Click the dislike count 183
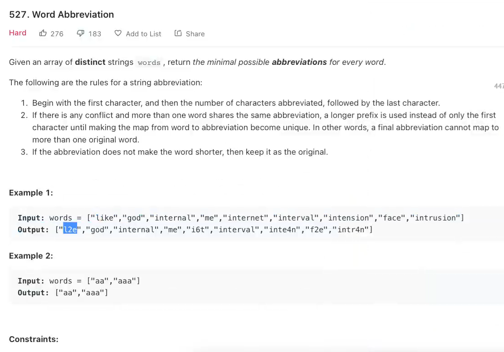This screenshot has height=352, width=504. click(x=95, y=34)
